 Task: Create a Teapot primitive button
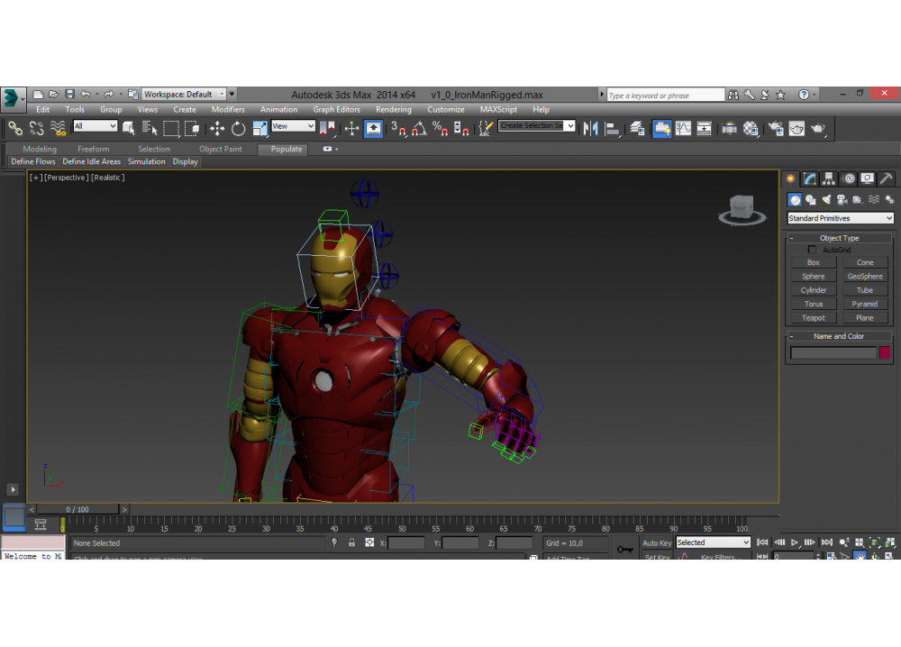(813, 318)
